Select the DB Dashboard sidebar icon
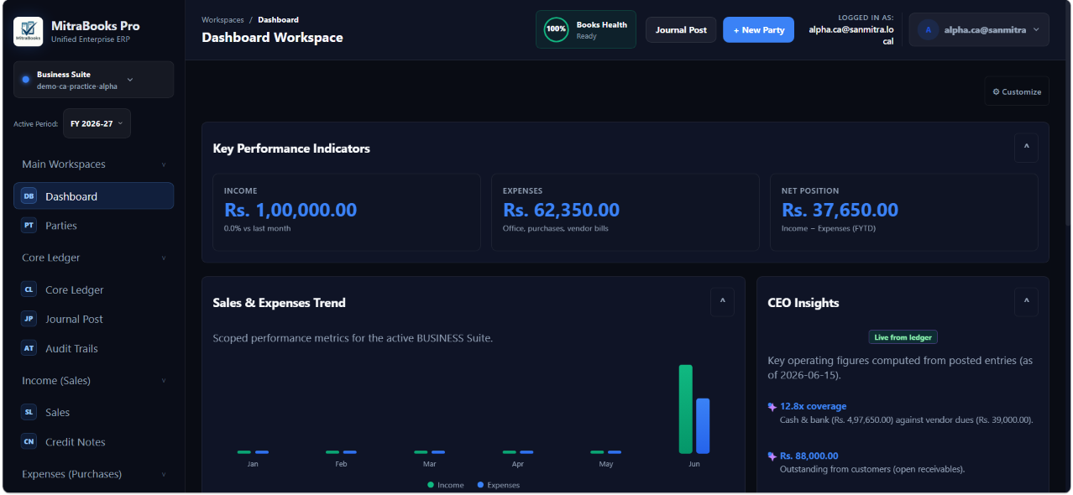 pos(29,196)
